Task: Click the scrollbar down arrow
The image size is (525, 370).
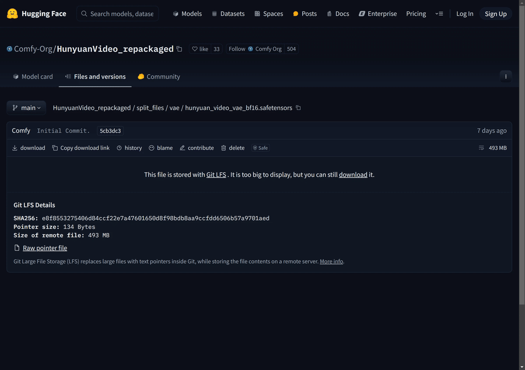Action: click(x=521, y=366)
